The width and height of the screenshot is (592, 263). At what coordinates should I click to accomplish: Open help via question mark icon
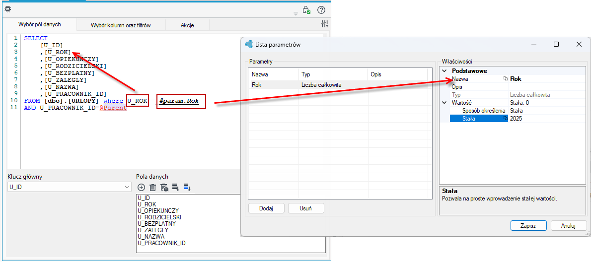321,10
